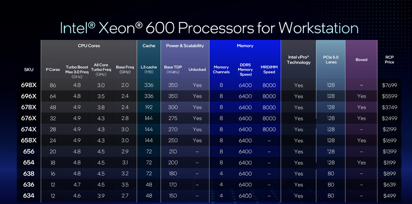The height and width of the screenshot is (204, 412).
Task: Click the RCP Price column header
Action: 389,60
